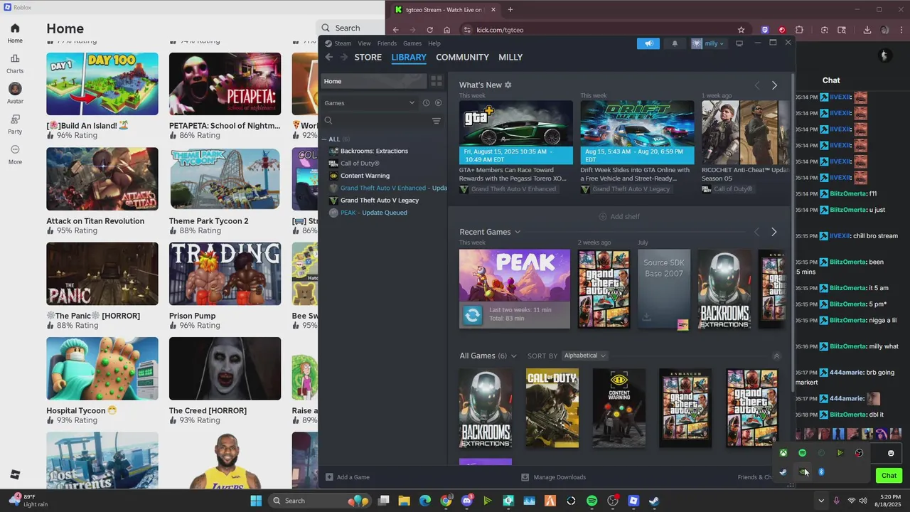This screenshot has width=910, height=512.
Task: Select Backrooms: Extractions in the game list
Action: [374, 151]
